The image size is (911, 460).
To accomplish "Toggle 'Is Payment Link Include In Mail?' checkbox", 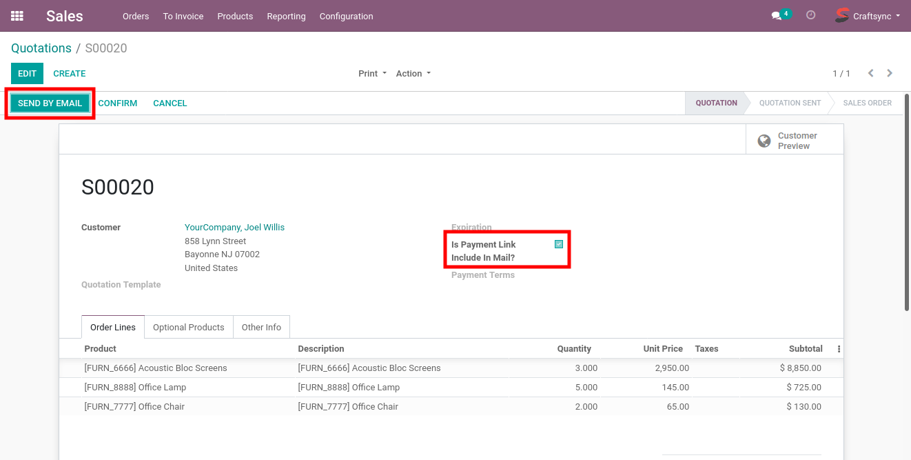I will (559, 244).
